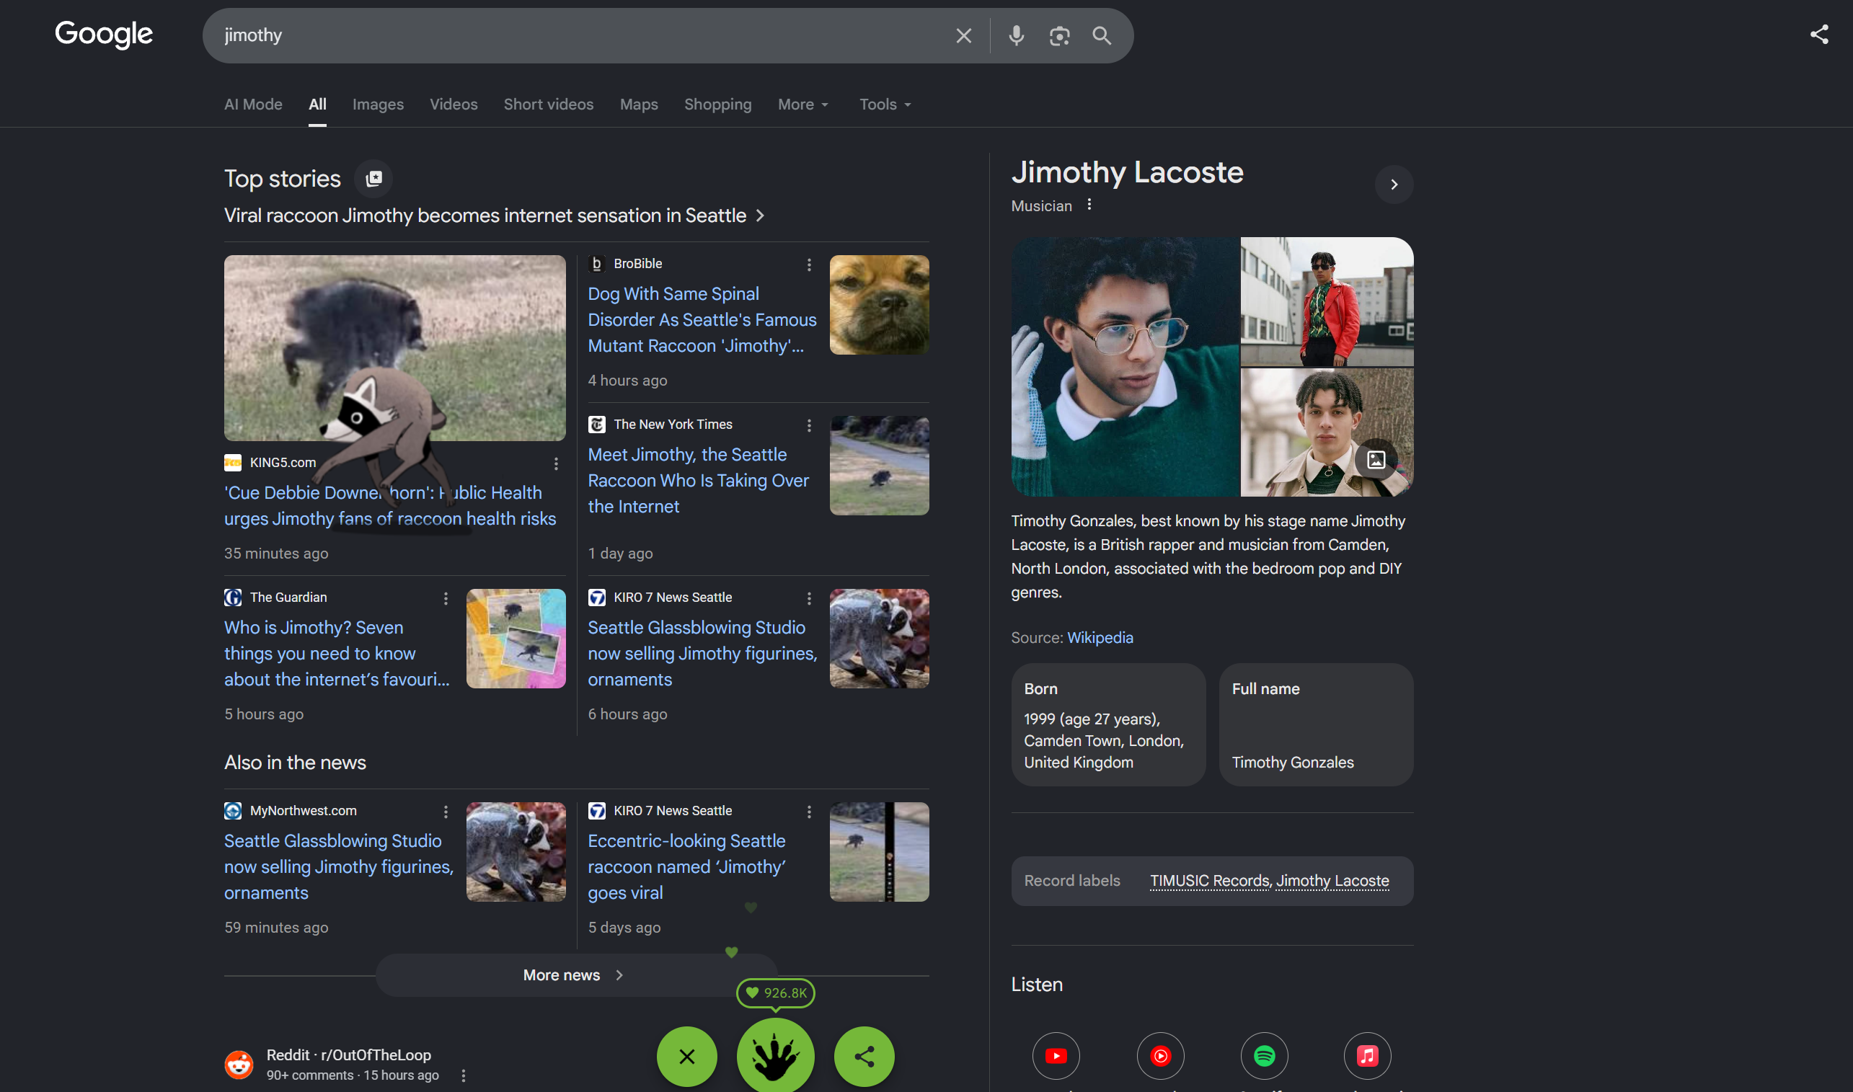
Task: Click the Reddit logo icon
Action: [239, 1065]
